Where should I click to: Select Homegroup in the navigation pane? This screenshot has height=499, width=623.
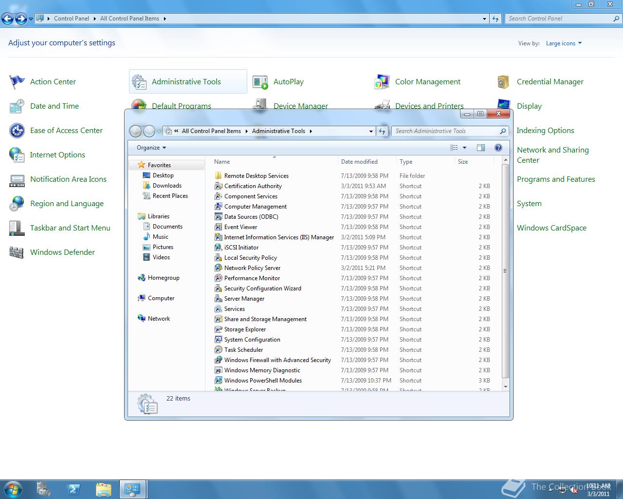tap(164, 278)
